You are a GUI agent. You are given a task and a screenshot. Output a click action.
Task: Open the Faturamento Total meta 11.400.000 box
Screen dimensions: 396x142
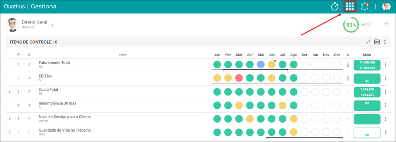(367, 65)
